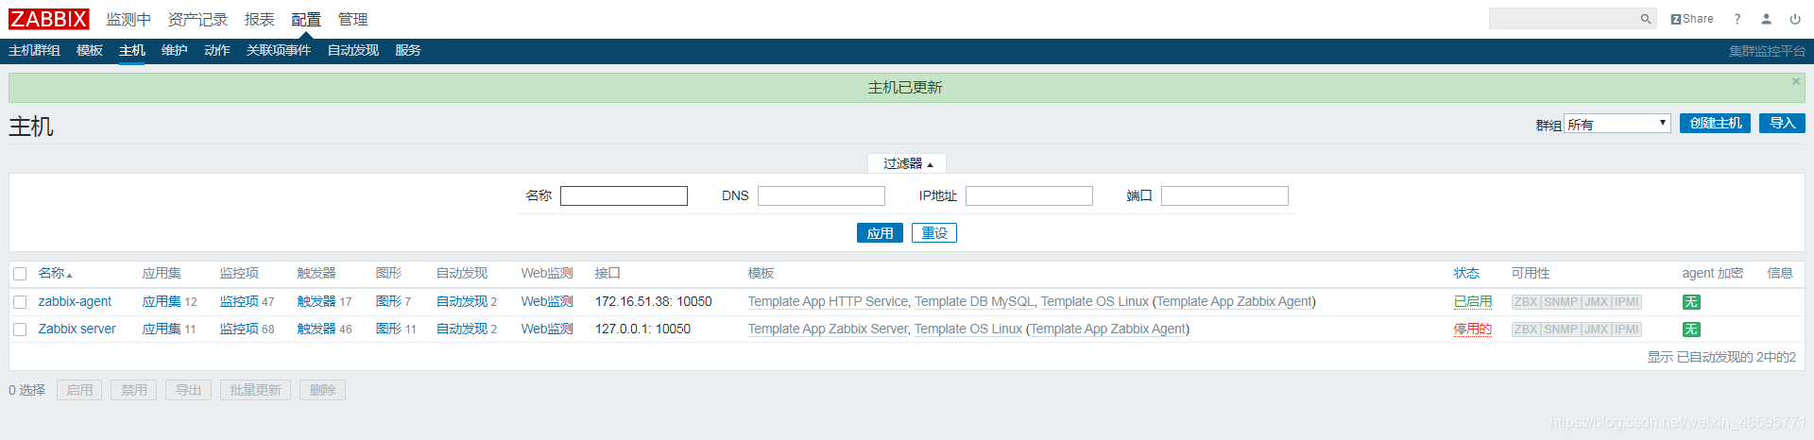Toggle 已启用 status of zabbix-agent
The height and width of the screenshot is (440, 1814).
point(1473,302)
